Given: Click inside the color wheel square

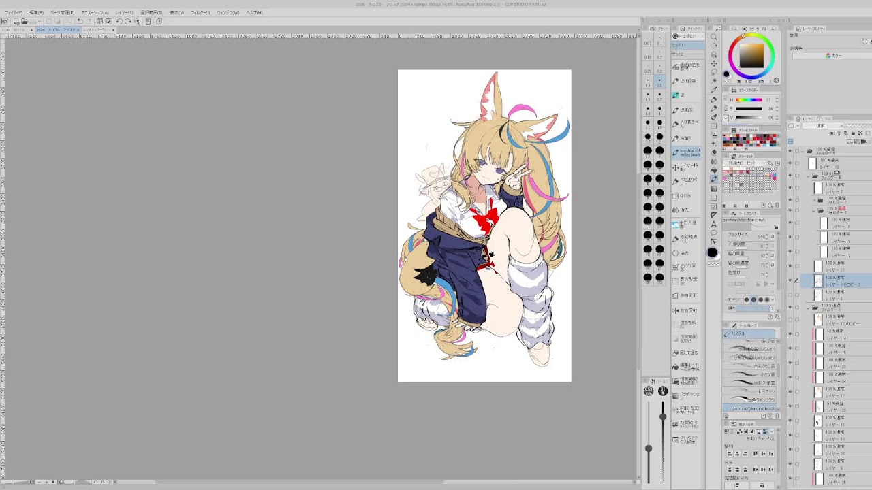Looking at the screenshot, I should click(x=751, y=55).
